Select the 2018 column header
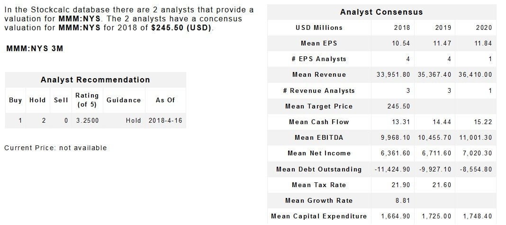Screen dimensions: 506x225 pyautogui.click(x=402, y=27)
